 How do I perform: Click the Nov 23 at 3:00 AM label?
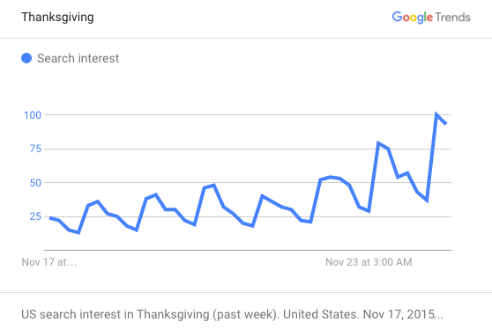click(369, 262)
